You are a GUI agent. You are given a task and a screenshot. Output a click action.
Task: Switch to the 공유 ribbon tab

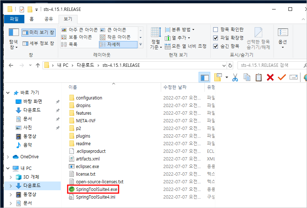(x=48, y=19)
